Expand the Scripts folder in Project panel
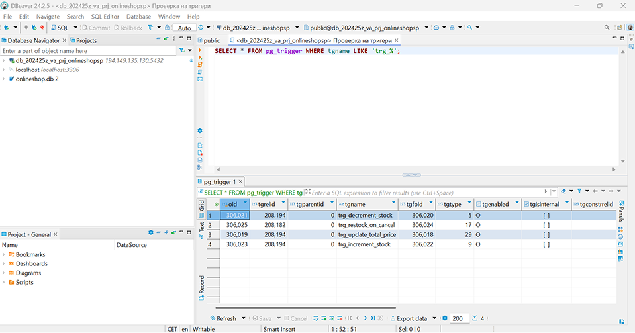The height and width of the screenshot is (333, 635). [x=4, y=282]
